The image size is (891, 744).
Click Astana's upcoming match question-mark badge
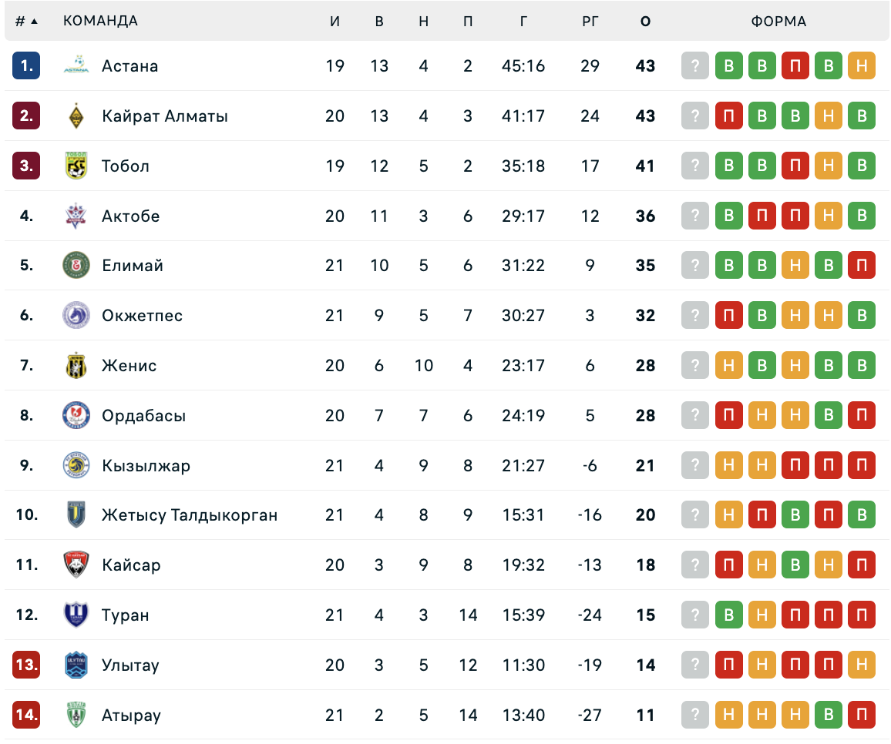695,65
